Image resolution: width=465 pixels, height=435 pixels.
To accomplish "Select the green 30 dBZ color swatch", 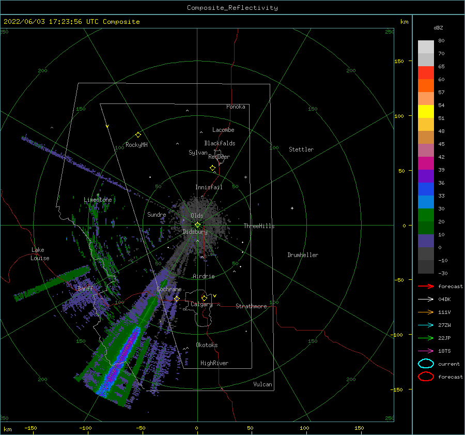I will (x=426, y=215).
